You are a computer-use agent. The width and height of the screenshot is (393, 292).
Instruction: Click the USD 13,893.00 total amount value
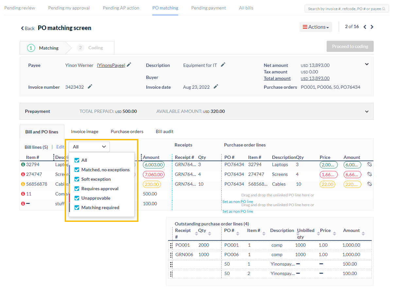(x=315, y=78)
